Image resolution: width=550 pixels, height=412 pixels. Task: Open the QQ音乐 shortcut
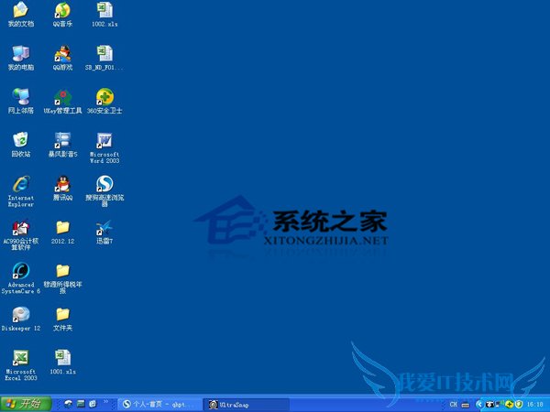pyautogui.click(x=62, y=15)
